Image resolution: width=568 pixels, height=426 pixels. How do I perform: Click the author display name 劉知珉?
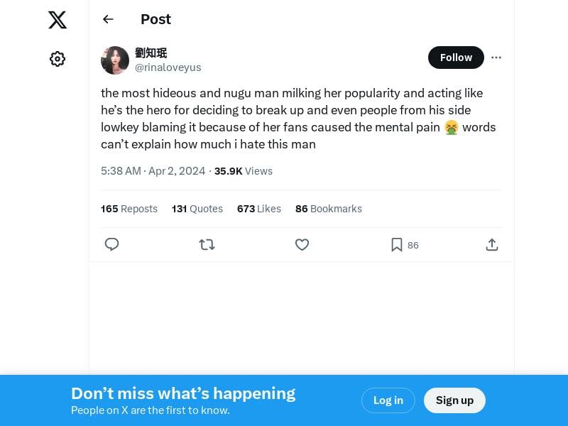pos(151,53)
